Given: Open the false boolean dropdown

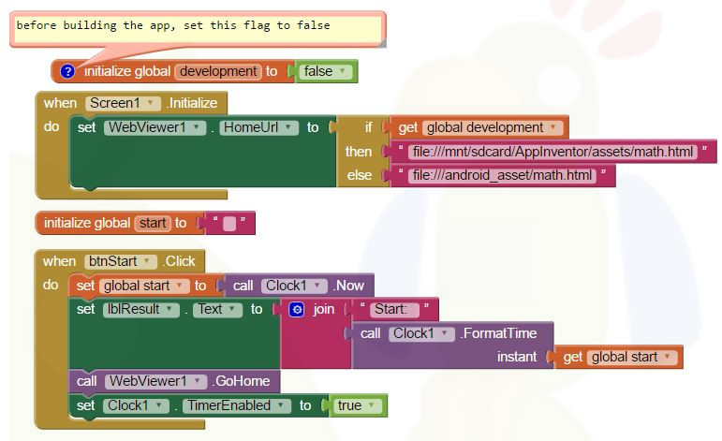Looking at the screenshot, I should pos(342,71).
